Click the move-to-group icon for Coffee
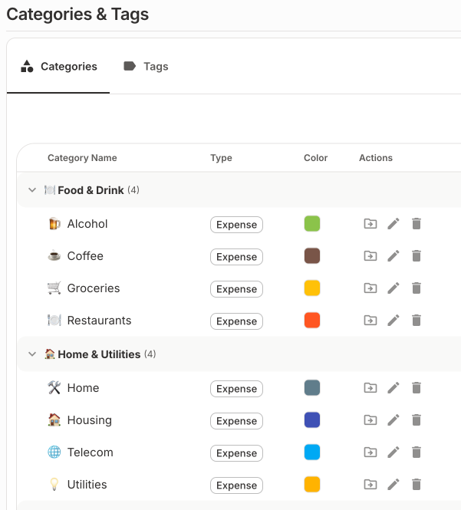Viewport: 461px width, 510px height. (370, 256)
